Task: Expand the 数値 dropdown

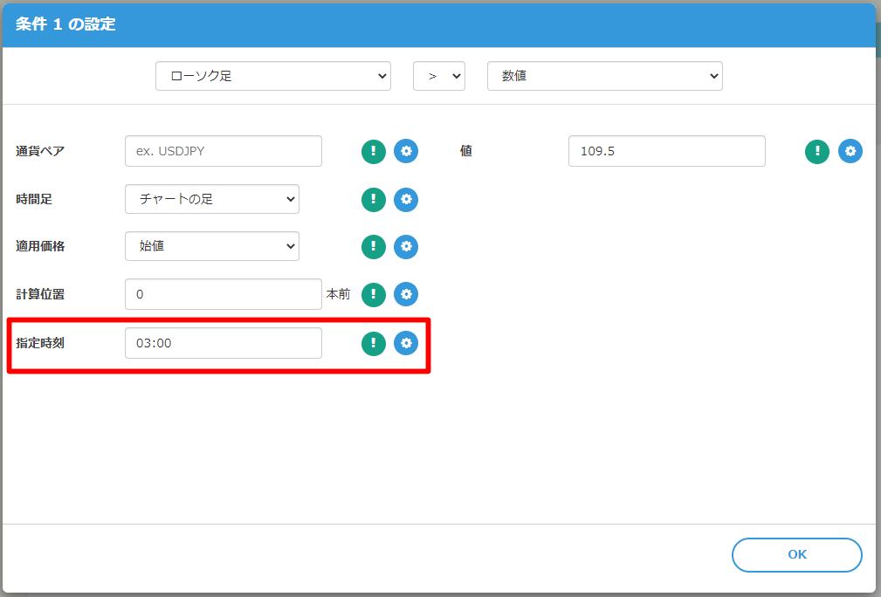Action: coord(604,76)
